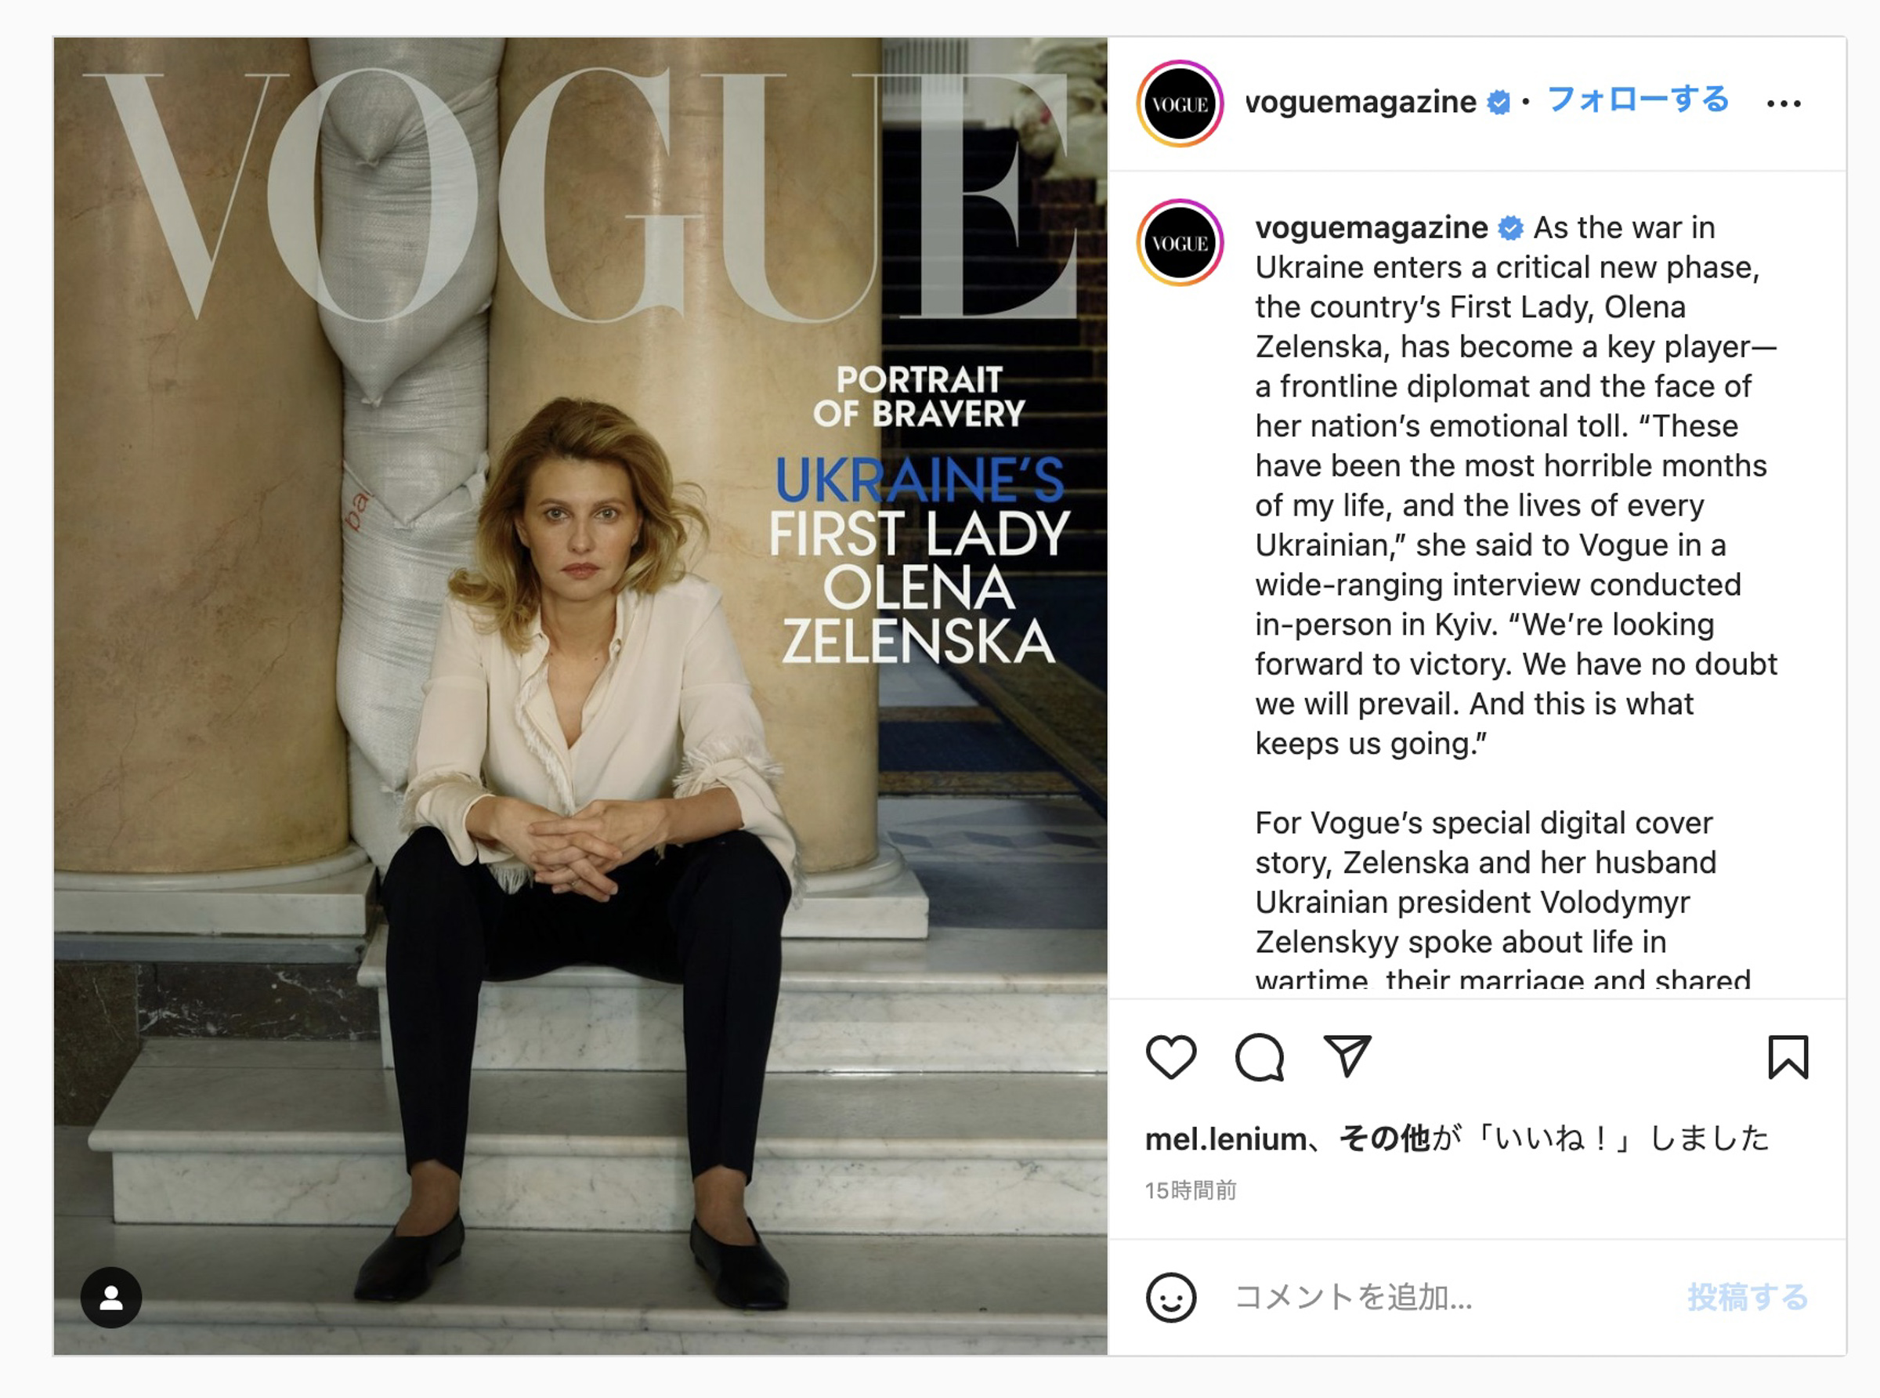The height and width of the screenshot is (1398, 1880).
Task: Click Vogue avatar beside the caption
Action: 1180,243
